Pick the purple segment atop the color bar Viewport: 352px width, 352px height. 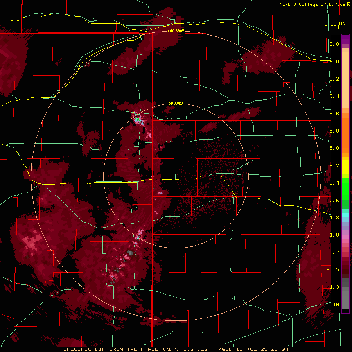coord(345,39)
